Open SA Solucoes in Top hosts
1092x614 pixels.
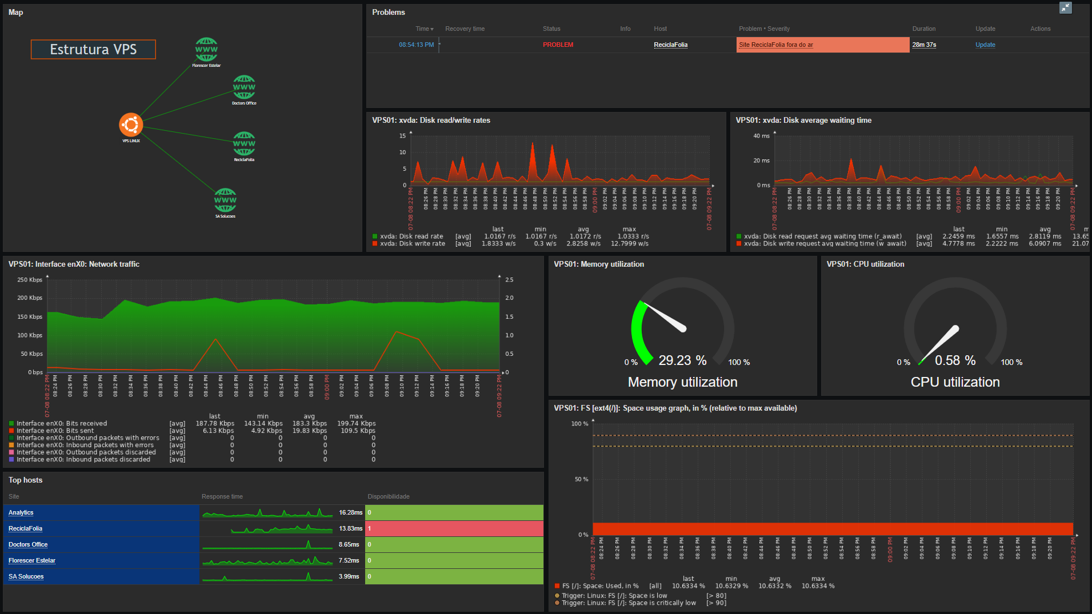click(x=26, y=577)
